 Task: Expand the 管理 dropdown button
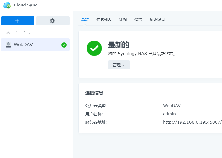(x=119, y=65)
